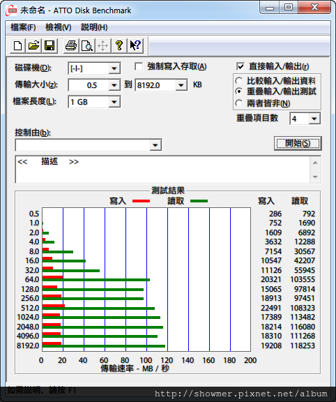Click the write value 22491
Screen dimensions: 336x402
(271, 308)
